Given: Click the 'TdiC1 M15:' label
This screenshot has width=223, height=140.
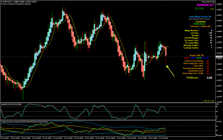Looking at the screenshot, I should tap(198, 66).
